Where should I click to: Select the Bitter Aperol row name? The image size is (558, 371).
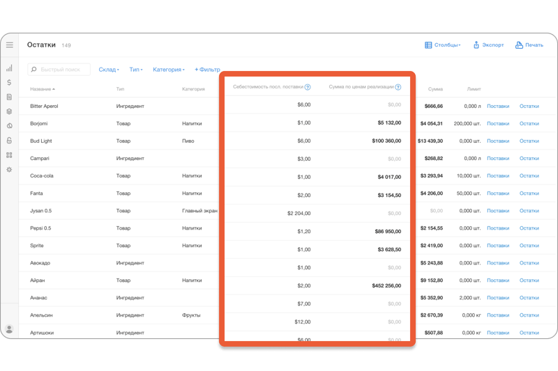[x=44, y=106]
